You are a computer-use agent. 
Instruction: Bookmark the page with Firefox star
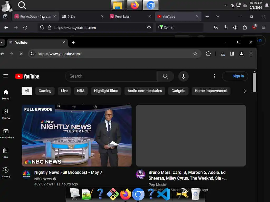tap(149, 27)
